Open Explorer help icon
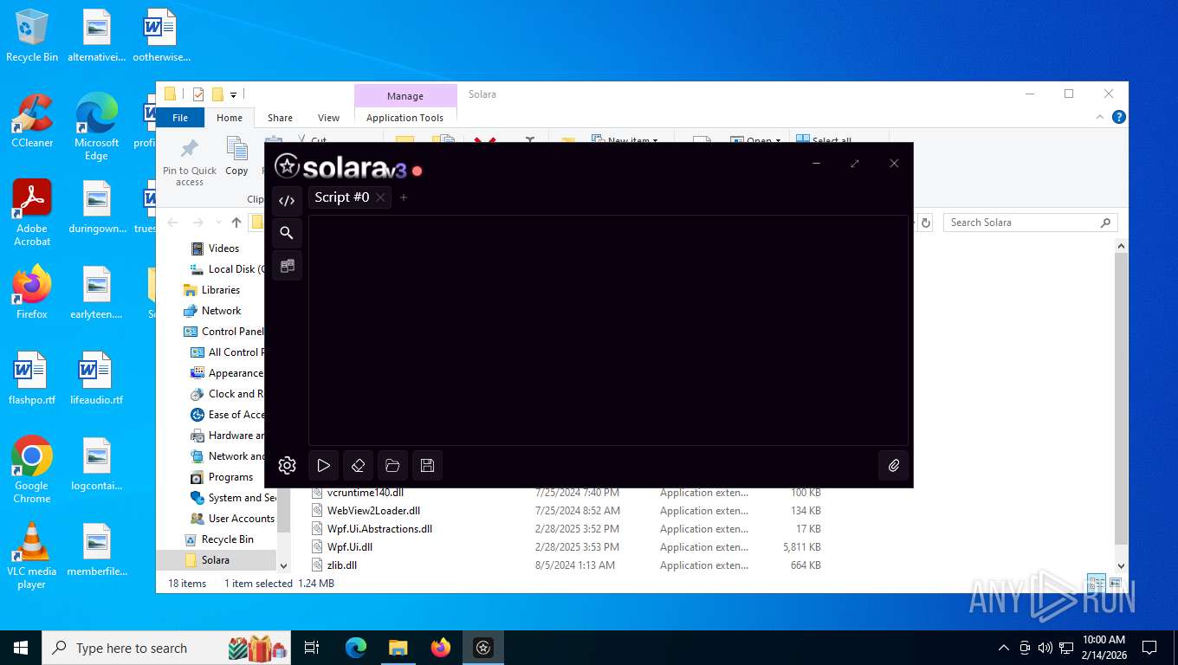This screenshot has width=1178, height=665. pos(1118,118)
